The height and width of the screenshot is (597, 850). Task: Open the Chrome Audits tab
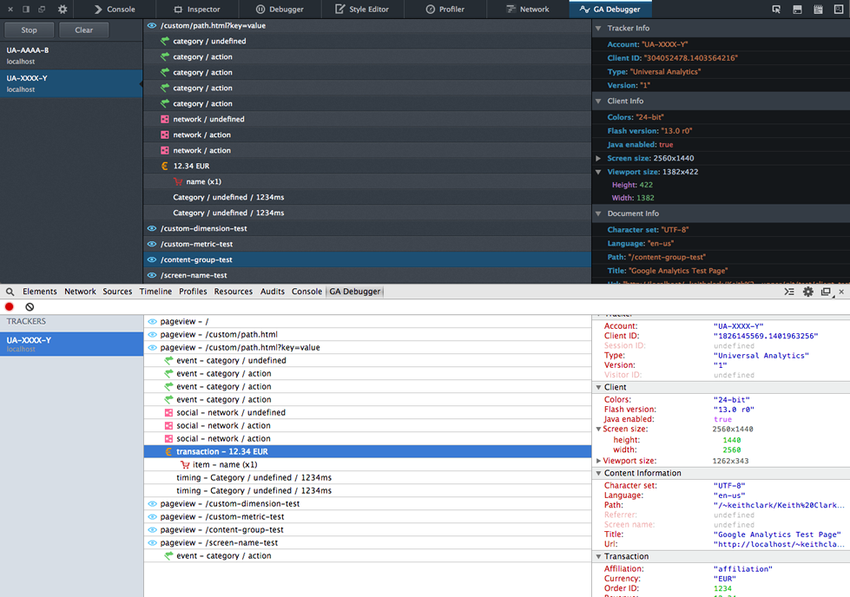click(272, 292)
